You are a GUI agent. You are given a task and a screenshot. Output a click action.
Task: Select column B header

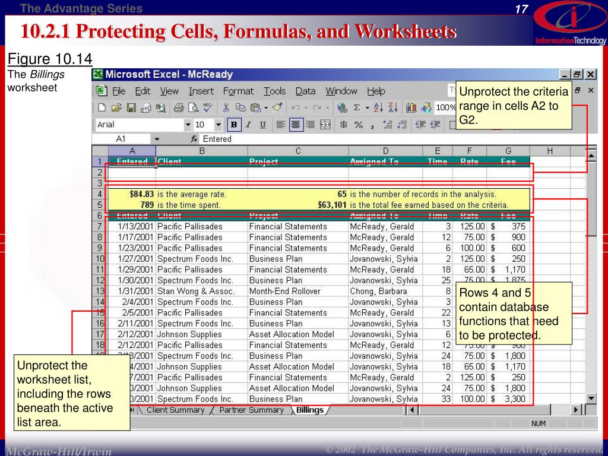point(202,151)
